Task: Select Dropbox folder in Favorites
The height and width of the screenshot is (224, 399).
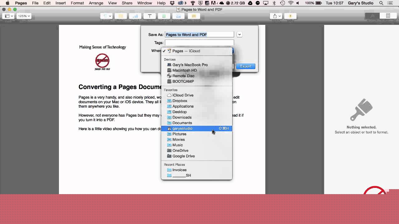Action: point(197,101)
